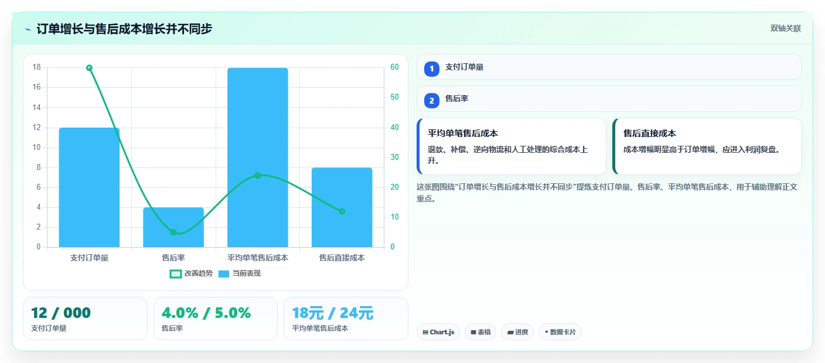Toggle the 当前表现 legend entry
The image size is (825, 363).
(x=239, y=273)
